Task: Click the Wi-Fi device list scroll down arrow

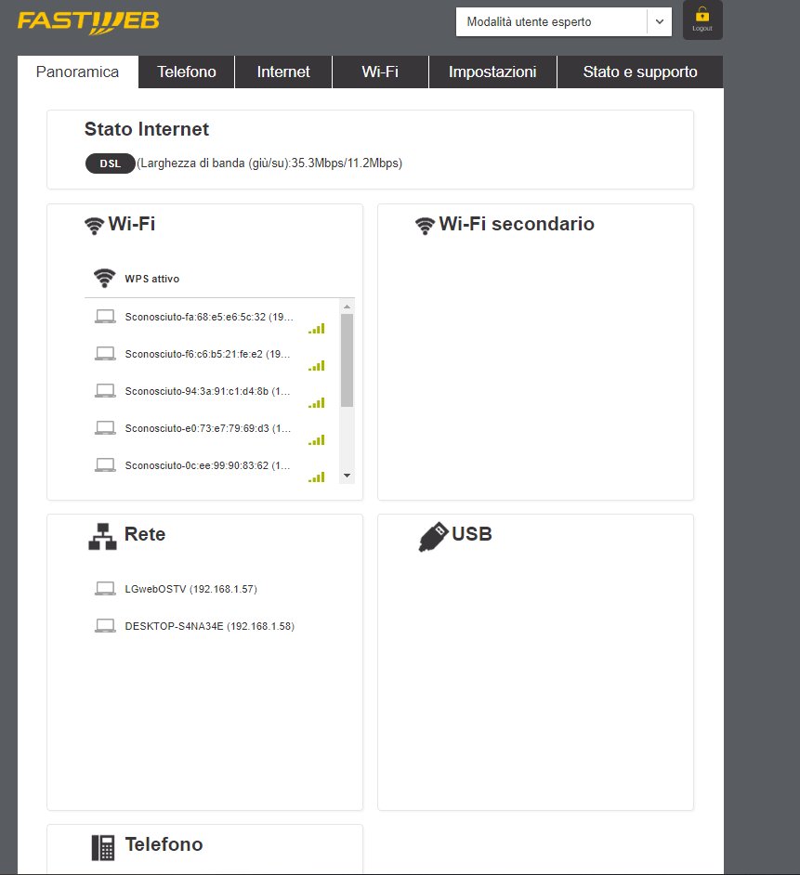Action: point(347,476)
